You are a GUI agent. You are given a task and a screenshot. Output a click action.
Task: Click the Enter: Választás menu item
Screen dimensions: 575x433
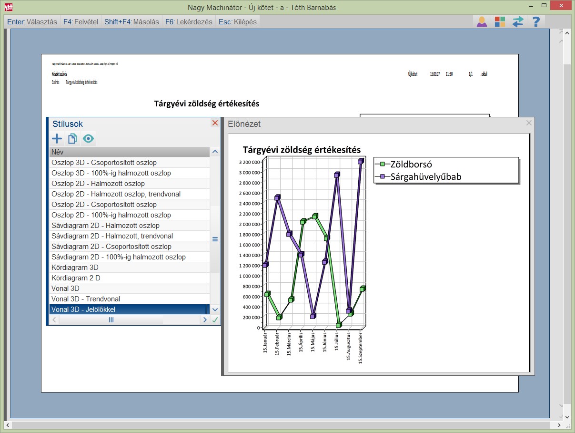32,22
